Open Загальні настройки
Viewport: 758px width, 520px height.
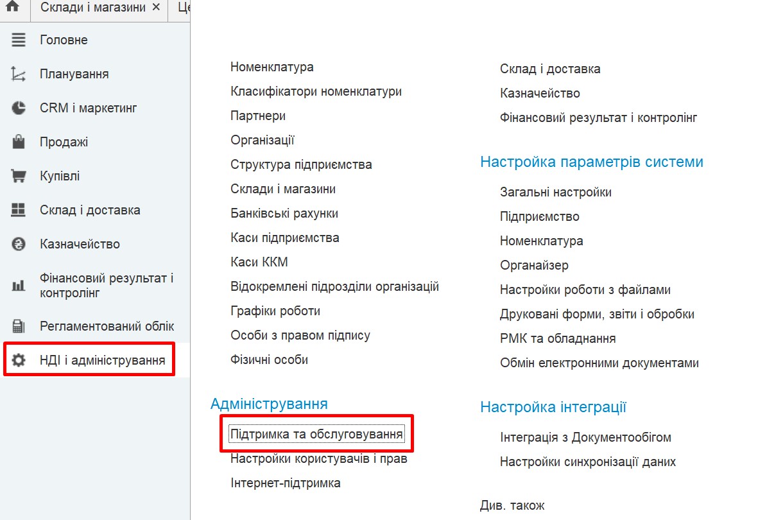[556, 192]
